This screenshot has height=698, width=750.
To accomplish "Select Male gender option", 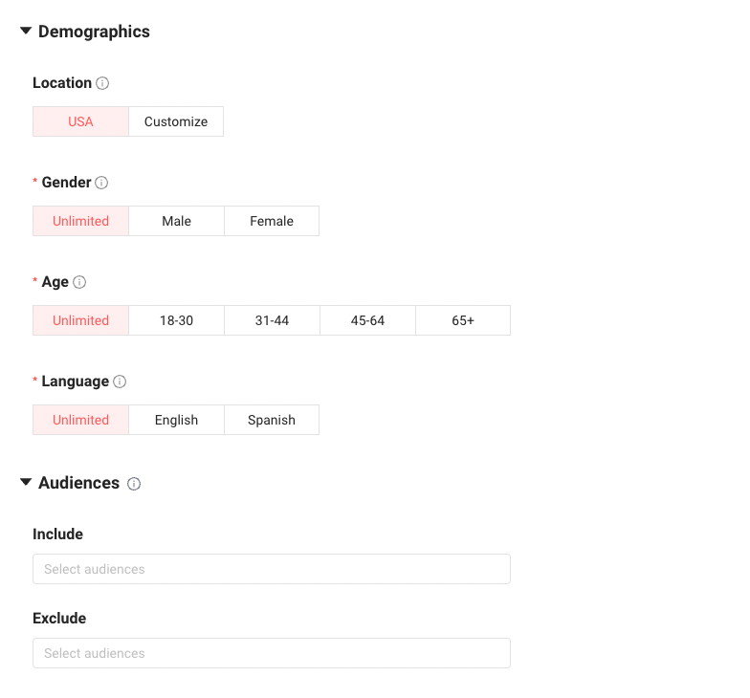I will 176,221.
